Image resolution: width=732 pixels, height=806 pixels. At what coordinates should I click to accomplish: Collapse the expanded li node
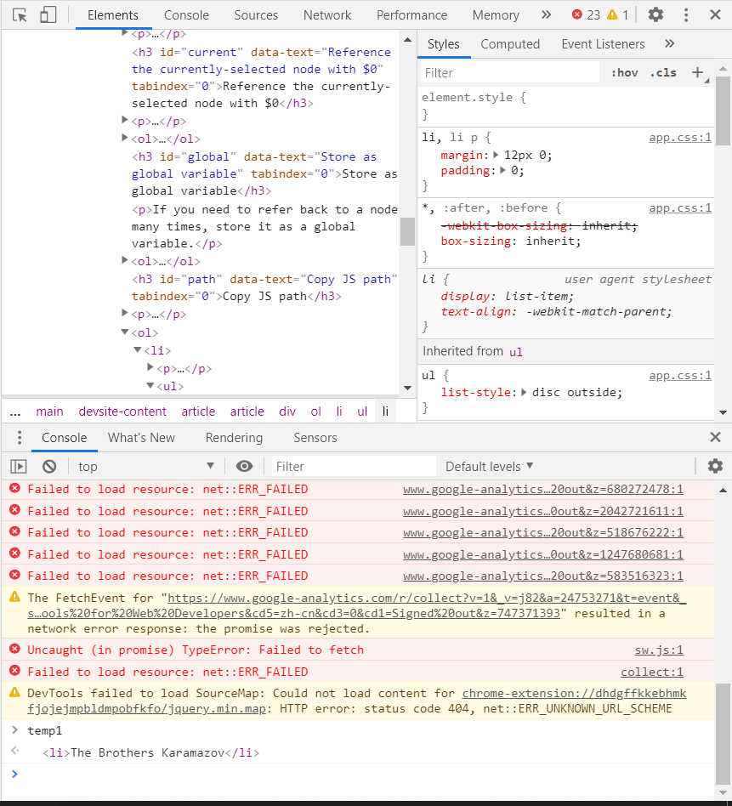137,349
